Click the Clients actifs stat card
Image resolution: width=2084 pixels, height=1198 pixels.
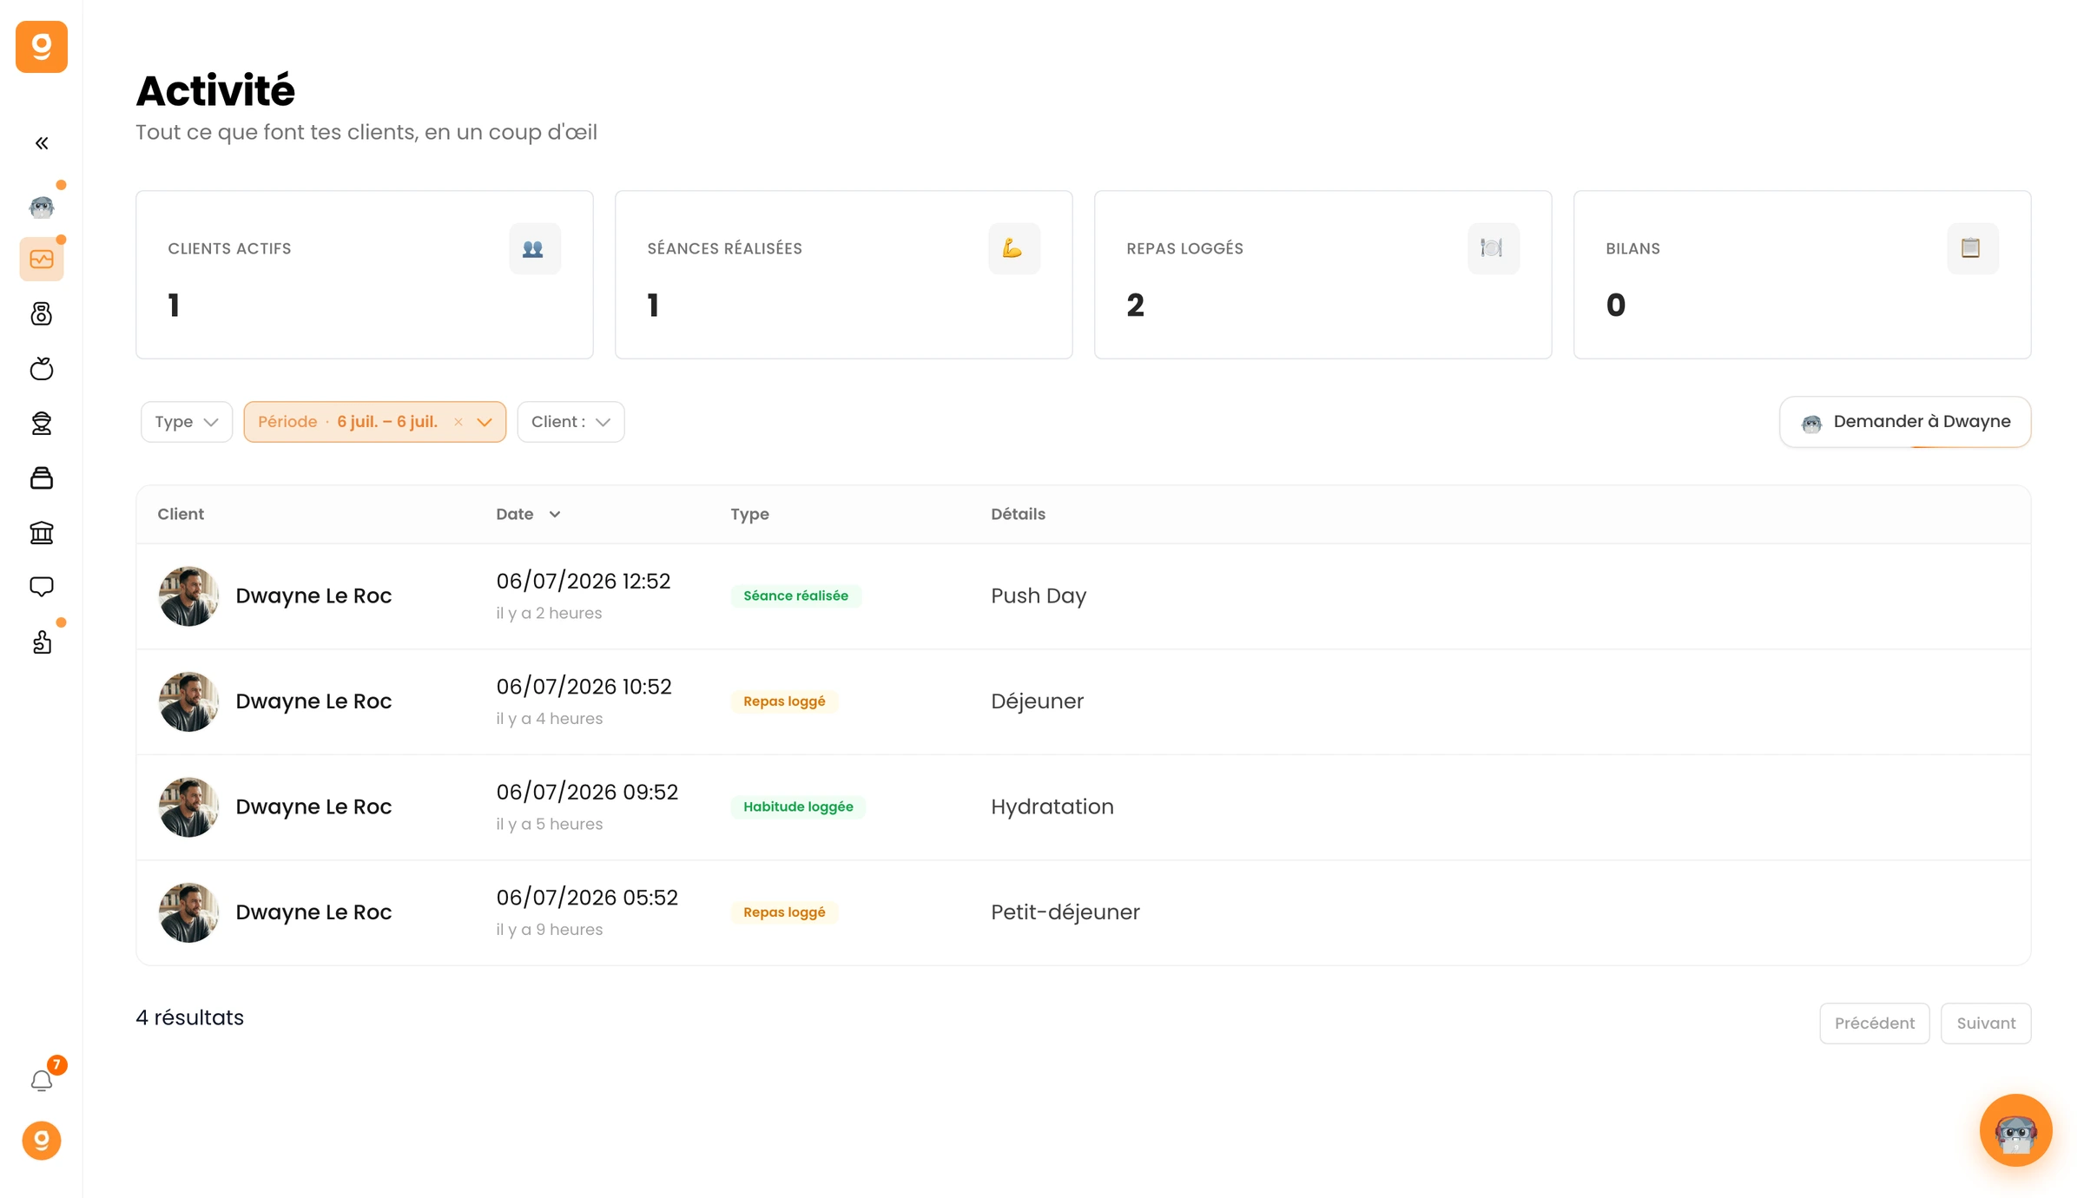coord(365,274)
